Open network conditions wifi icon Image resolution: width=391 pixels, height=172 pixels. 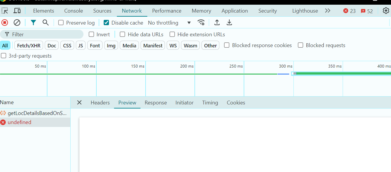coord(201,23)
